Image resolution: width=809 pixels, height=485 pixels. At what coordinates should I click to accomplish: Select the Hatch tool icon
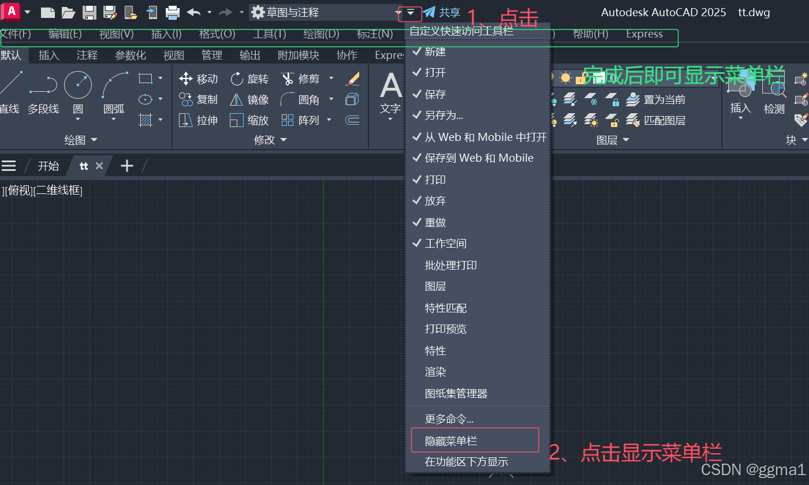click(x=146, y=120)
